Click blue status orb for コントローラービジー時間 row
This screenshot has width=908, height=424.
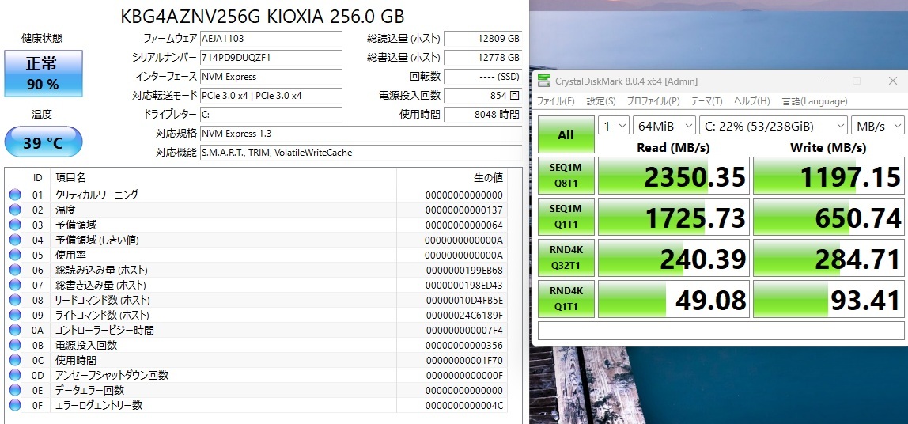click(x=15, y=330)
